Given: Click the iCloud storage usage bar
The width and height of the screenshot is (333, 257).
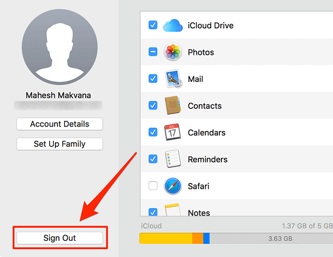Looking at the screenshot, I should click(236, 238).
